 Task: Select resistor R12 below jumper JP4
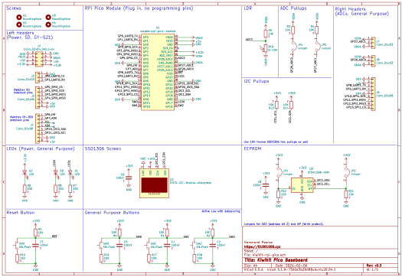[x=279, y=194]
